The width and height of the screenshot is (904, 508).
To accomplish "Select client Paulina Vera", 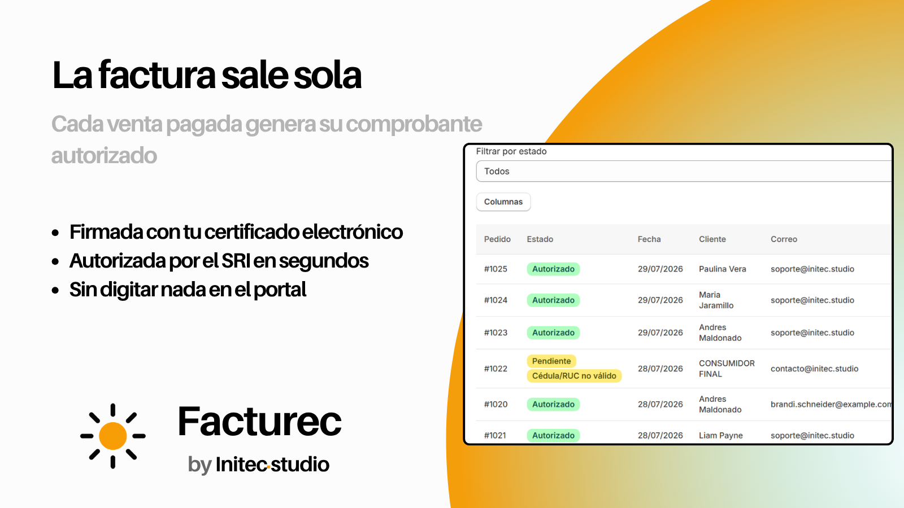I will pyautogui.click(x=723, y=269).
